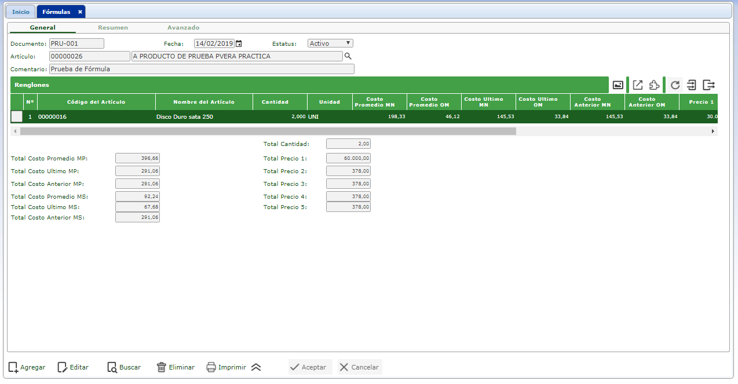Click the Agregar button

point(27,367)
